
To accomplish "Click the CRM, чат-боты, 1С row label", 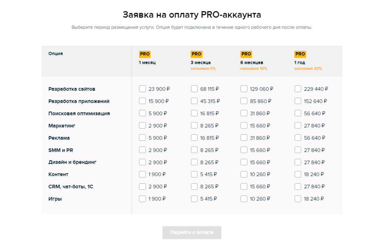I will pyautogui.click(x=71, y=187).
